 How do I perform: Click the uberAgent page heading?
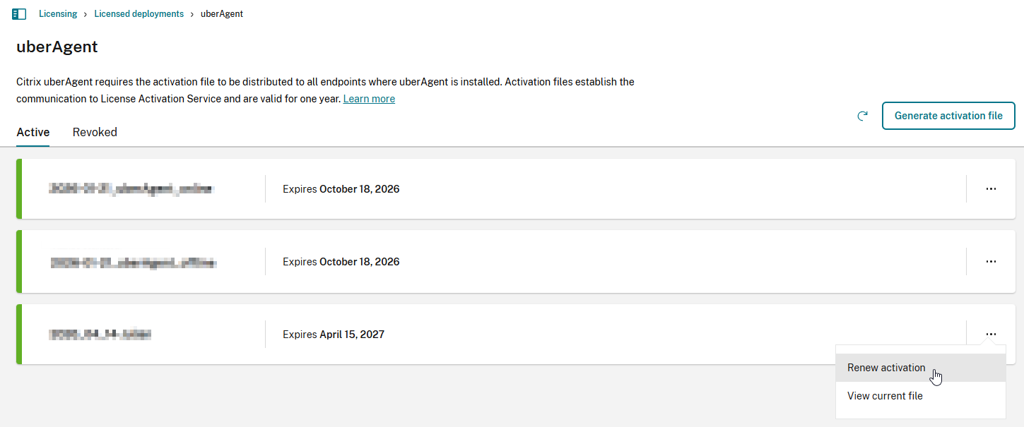[x=57, y=47]
